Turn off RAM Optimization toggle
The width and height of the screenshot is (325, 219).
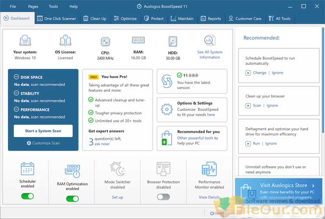click(x=72, y=199)
